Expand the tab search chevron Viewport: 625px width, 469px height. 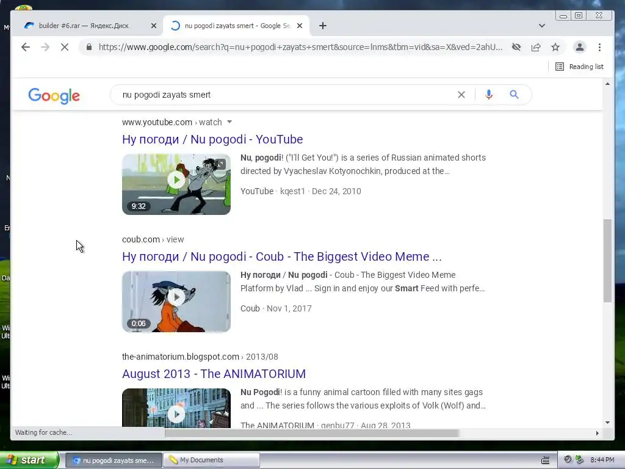542,26
